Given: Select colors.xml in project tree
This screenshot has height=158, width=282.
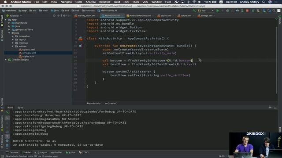Looking at the screenshot, I should pos(28,50).
